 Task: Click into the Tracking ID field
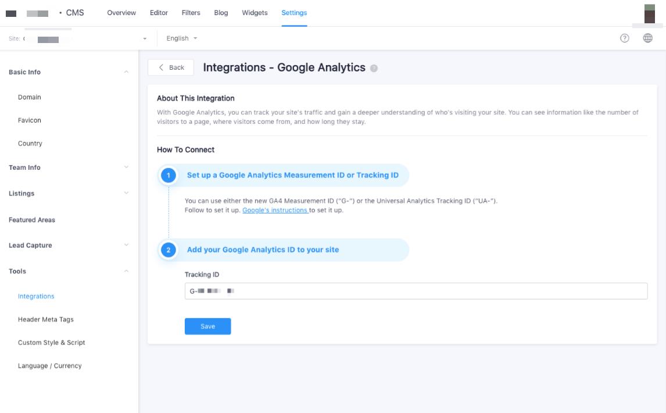tap(416, 291)
